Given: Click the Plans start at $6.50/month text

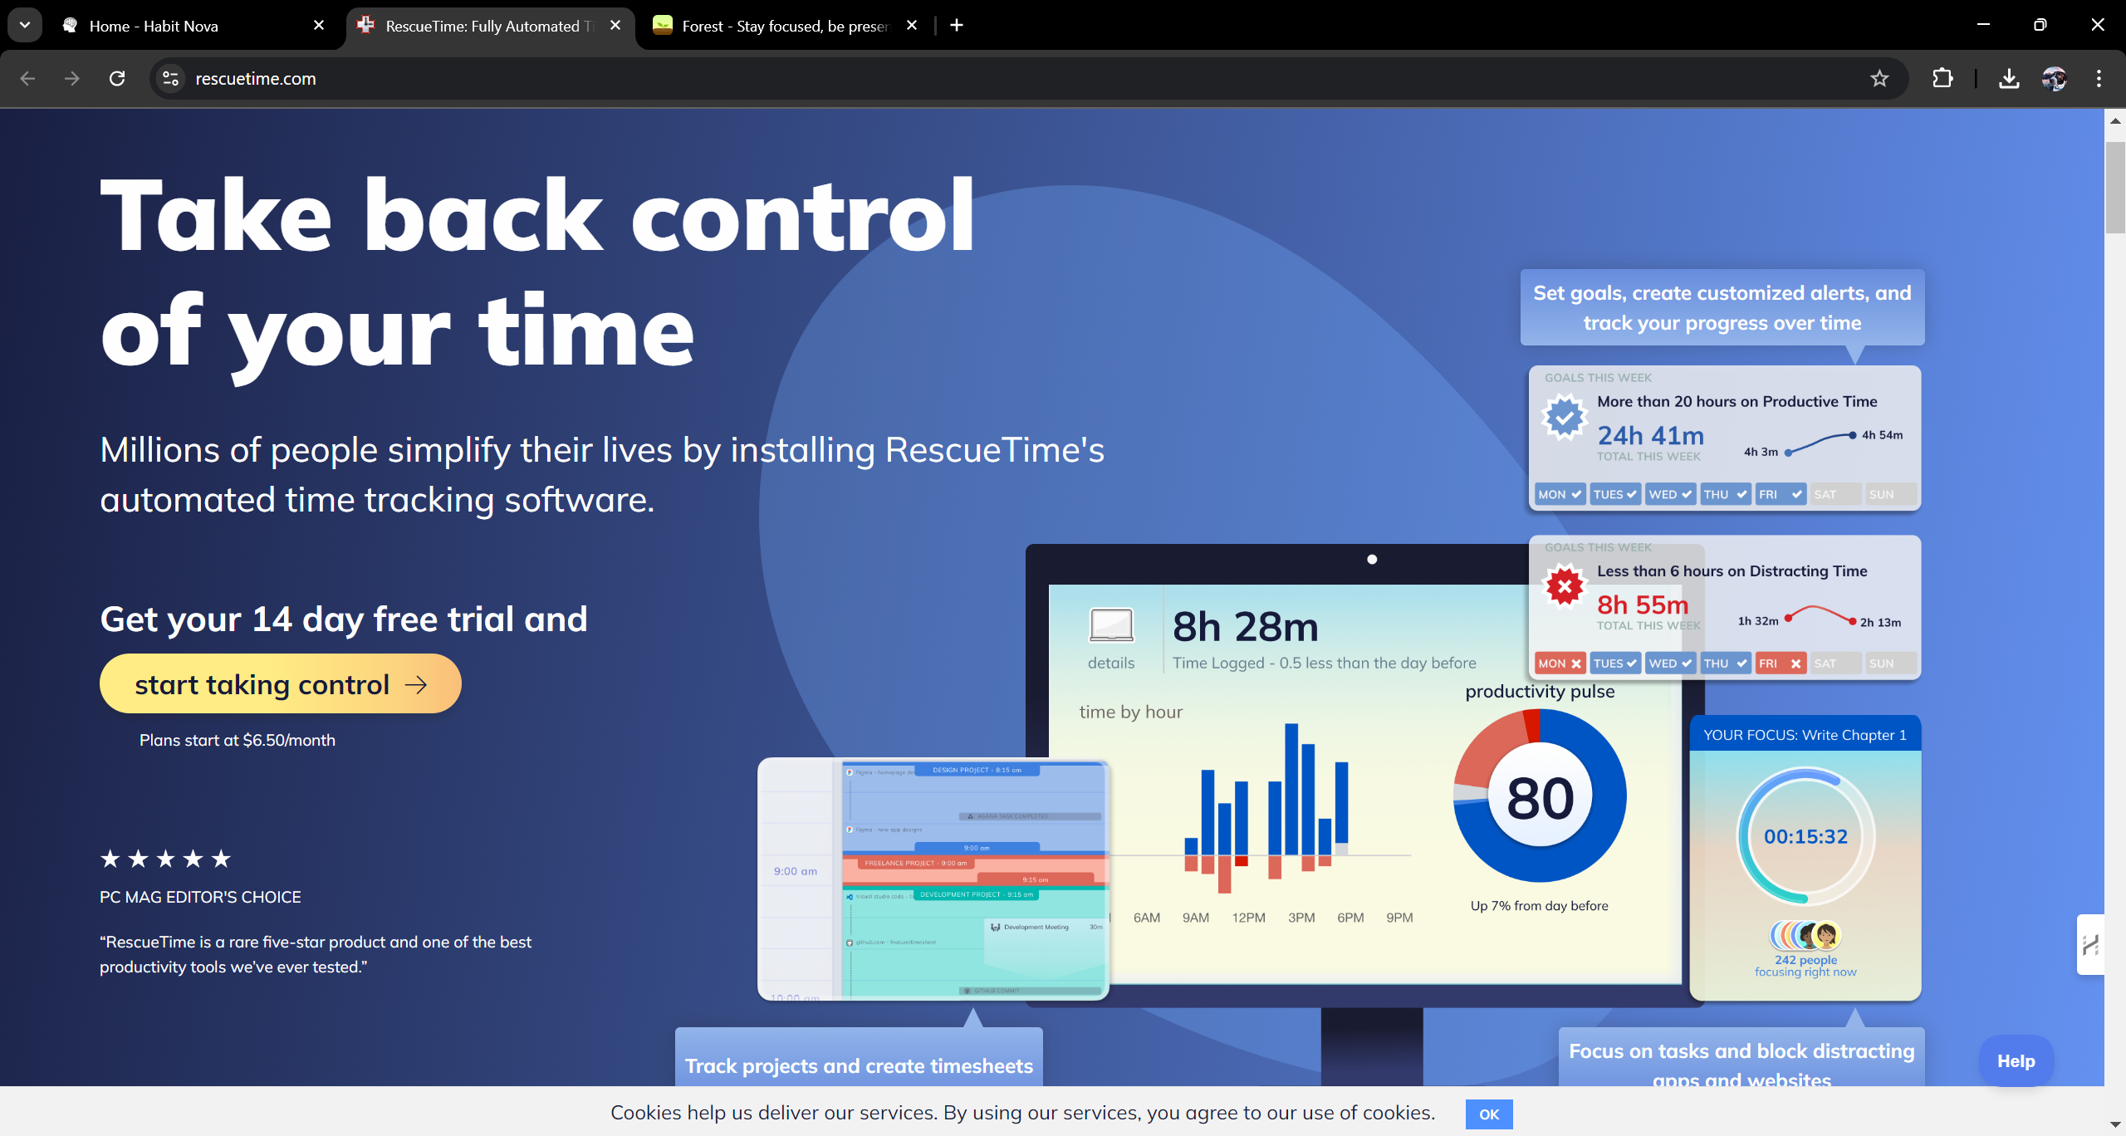Looking at the screenshot, I should pyautogui.click(x=238, y=740).
